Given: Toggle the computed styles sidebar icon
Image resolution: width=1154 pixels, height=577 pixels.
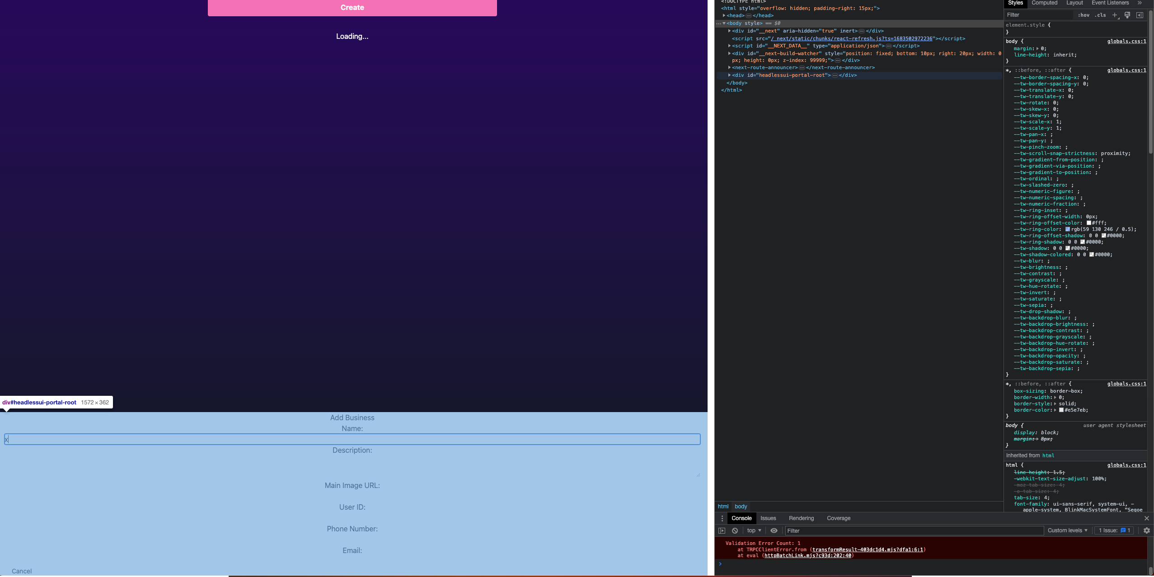Looking at the screenshot, I should coord(1140,15).
